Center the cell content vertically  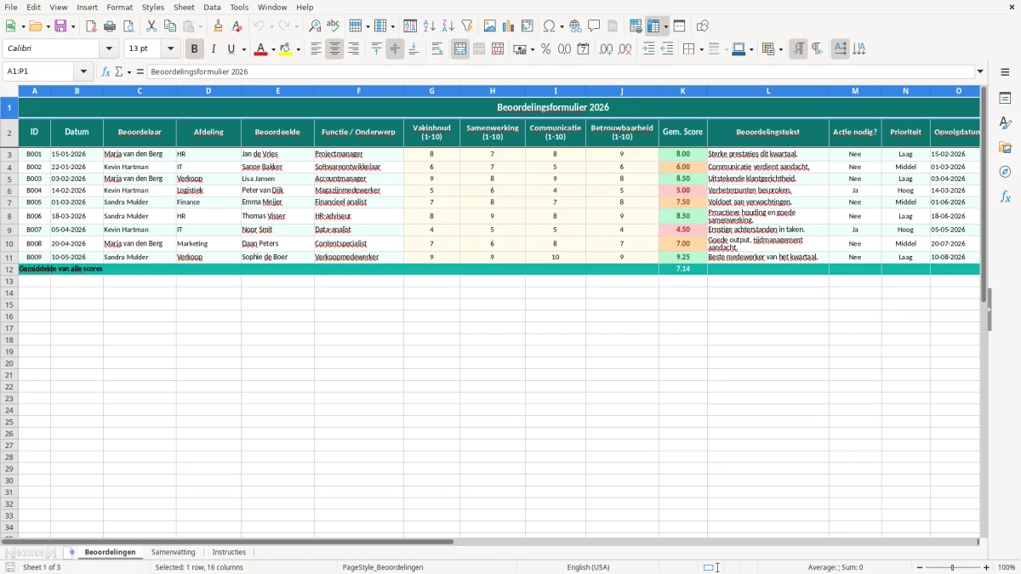pyautogui.click(x=395, y=49)
